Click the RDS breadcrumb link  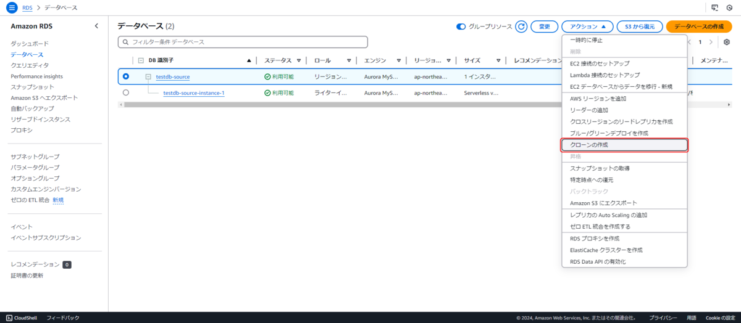(27, 7)
